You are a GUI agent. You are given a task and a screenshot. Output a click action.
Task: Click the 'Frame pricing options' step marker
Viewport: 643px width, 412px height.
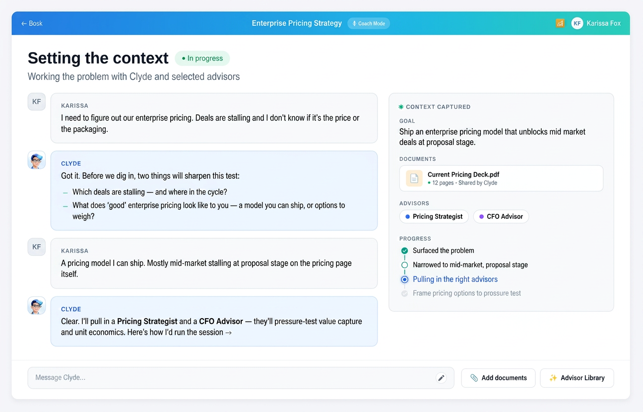pos(405,293)
